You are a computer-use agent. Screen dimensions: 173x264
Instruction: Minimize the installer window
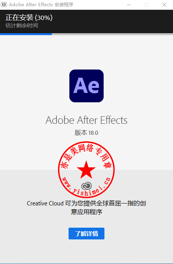(x=129, y=5)
